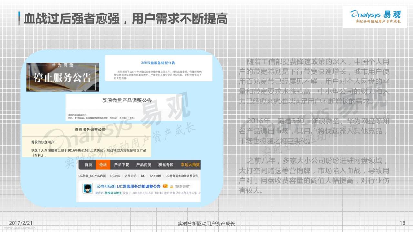Click author name 晓之月
Image resolution: width=413 pixels, height=232 pixels.
click(99, 192)
